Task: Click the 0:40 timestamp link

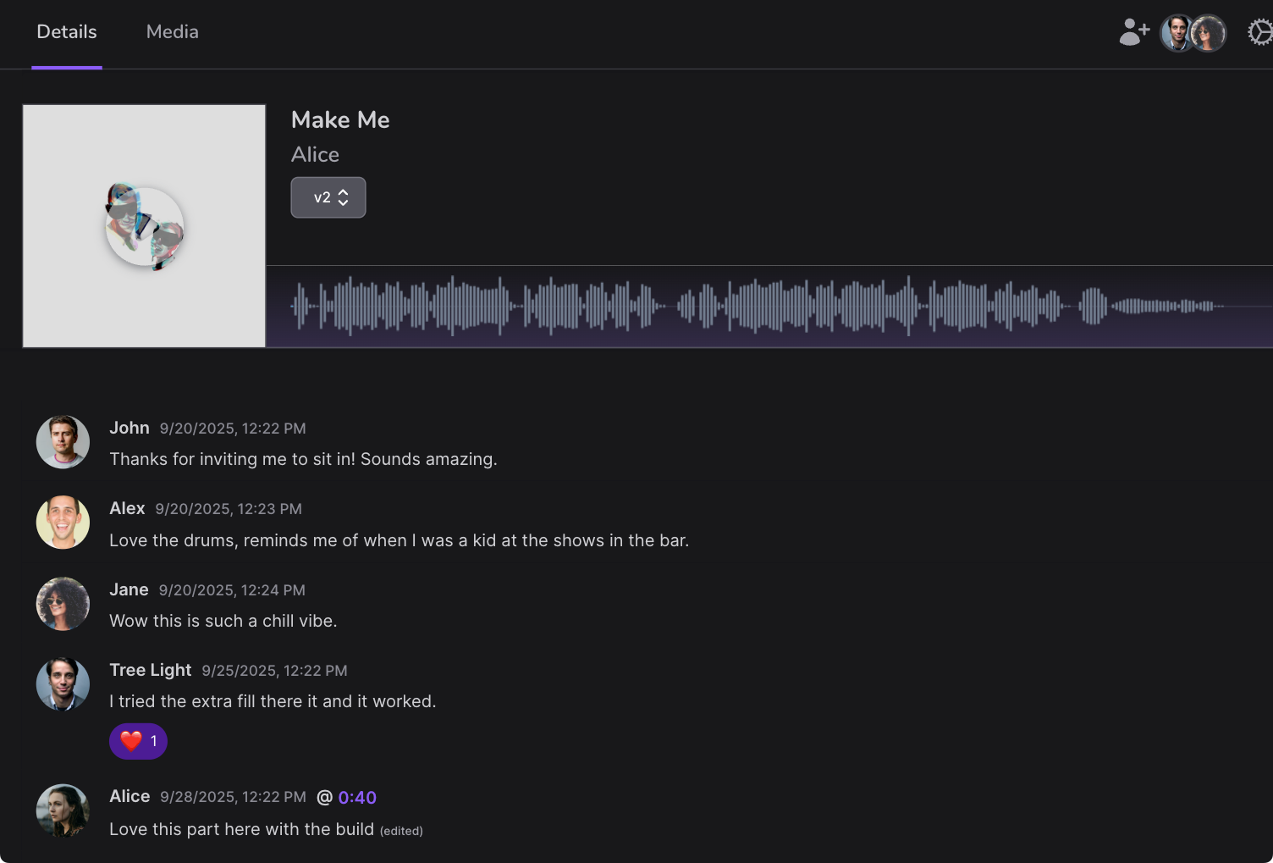Action: [x=357, y=797]
